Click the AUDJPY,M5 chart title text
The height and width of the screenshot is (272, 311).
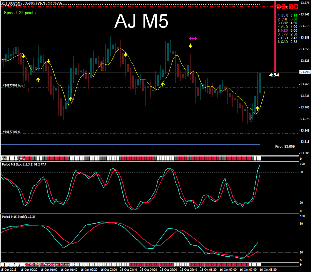tap(34, 3)
